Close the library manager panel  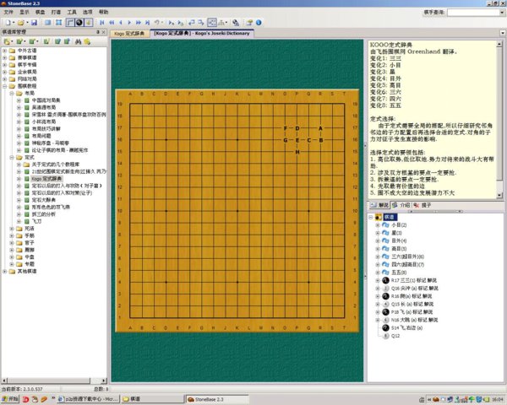tap(103, 31)
